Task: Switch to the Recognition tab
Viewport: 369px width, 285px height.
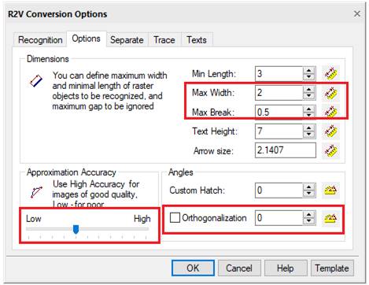Action: pos(40,40)
